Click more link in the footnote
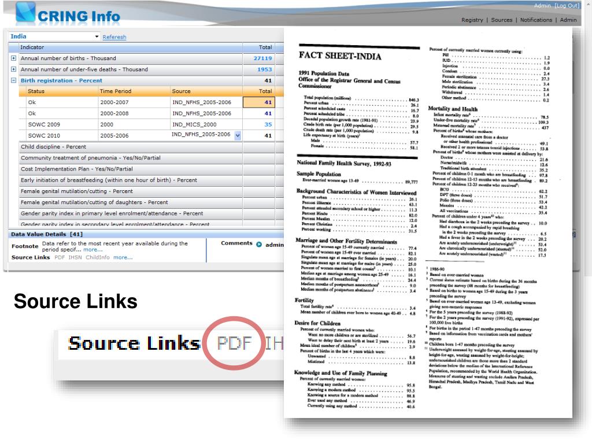Screen dimensions: 592x444 93,250
